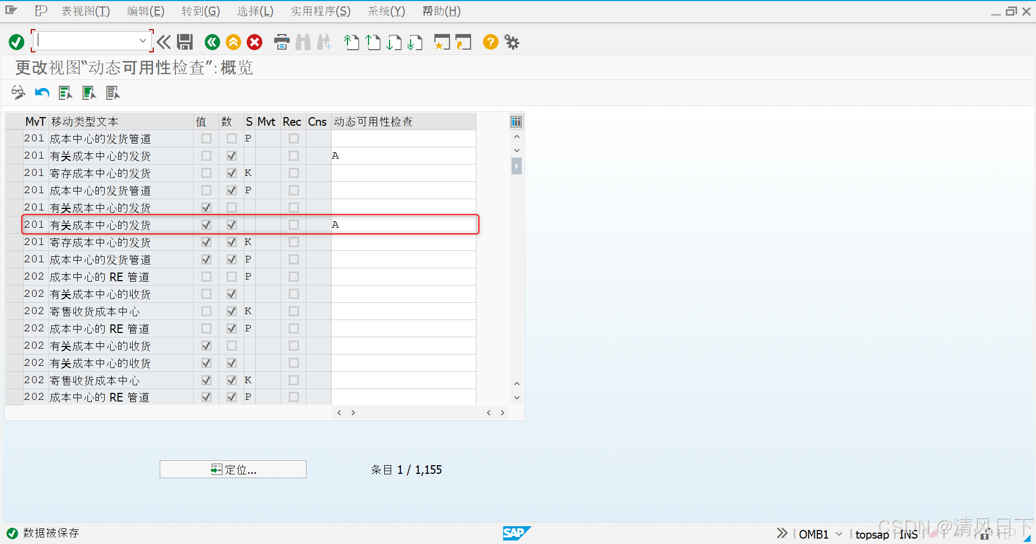This screenshot has width=1036, height=544.
Task: Open 选择(L) menu
Action: click(x=255, y=11)
